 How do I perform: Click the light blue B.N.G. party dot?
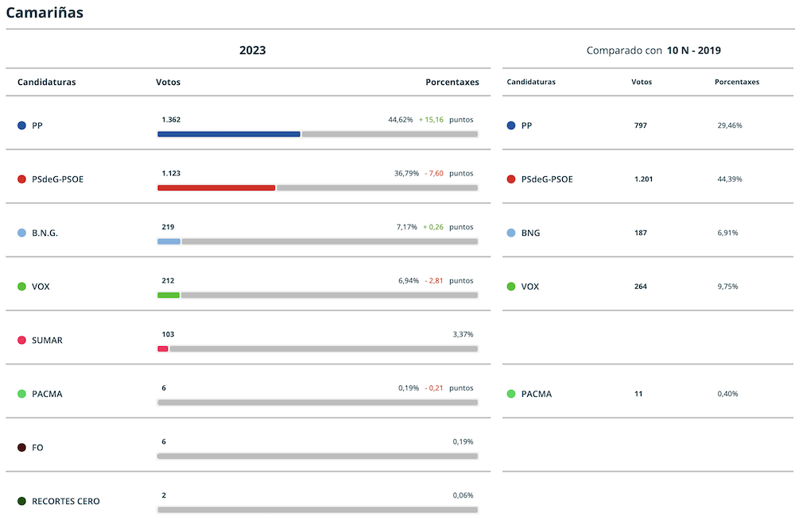click(21, 233)
